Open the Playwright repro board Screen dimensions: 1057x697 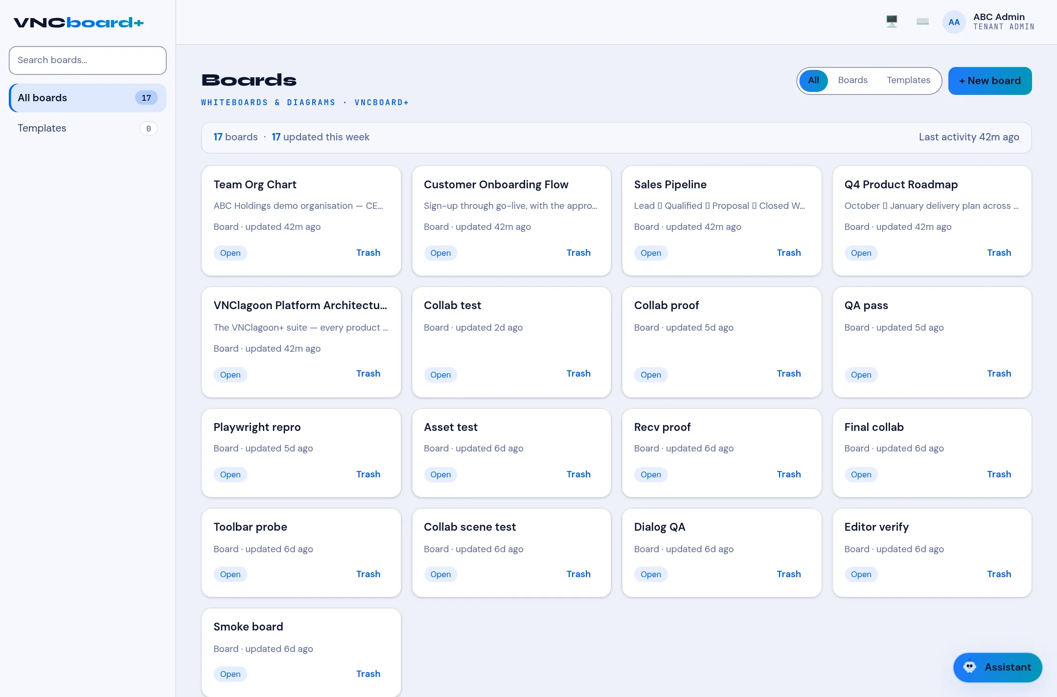pos(230,474)
